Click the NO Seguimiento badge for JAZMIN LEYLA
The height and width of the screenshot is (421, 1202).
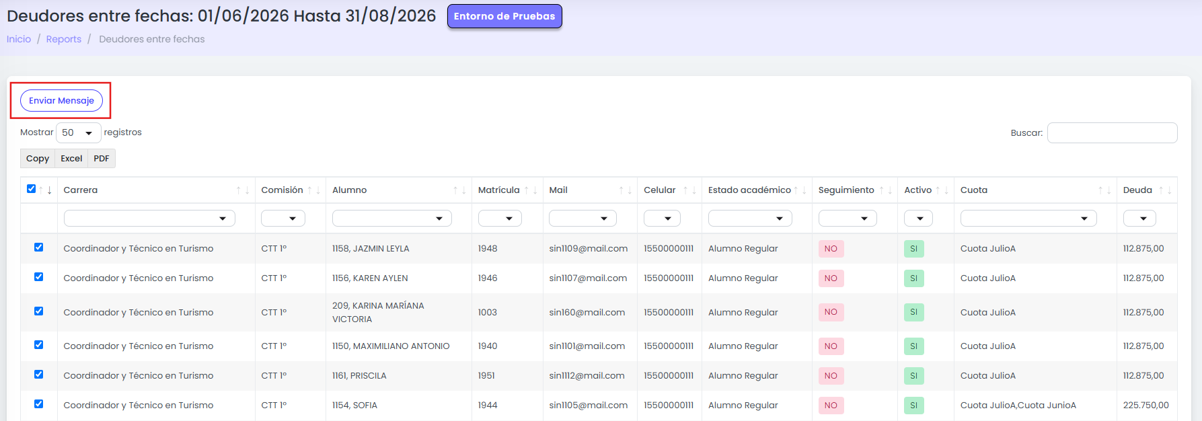831,249
